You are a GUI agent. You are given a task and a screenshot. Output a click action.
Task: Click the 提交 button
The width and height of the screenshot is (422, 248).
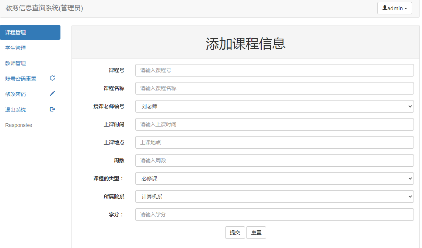[x=235, y=233]
